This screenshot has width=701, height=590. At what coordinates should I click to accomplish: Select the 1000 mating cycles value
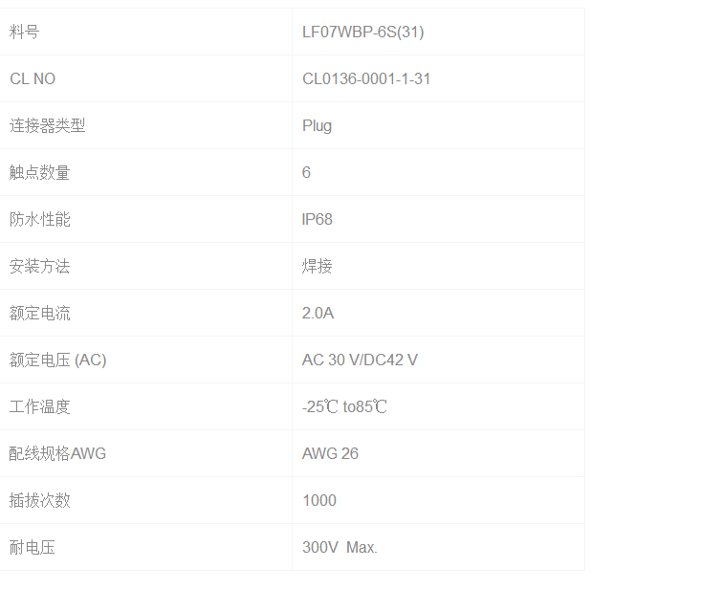[319, 500]
